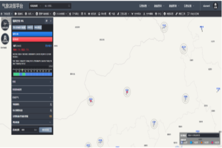Click the airplane icon in the left sidebar
222x148 pixels.
click(x=5, y=24)
